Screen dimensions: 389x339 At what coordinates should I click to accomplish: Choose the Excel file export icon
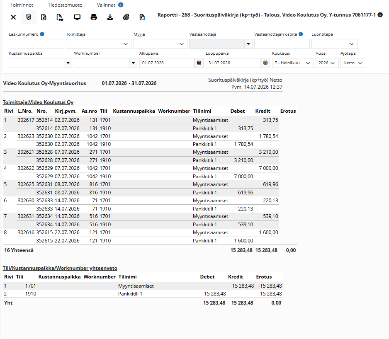tap(44, 17)
